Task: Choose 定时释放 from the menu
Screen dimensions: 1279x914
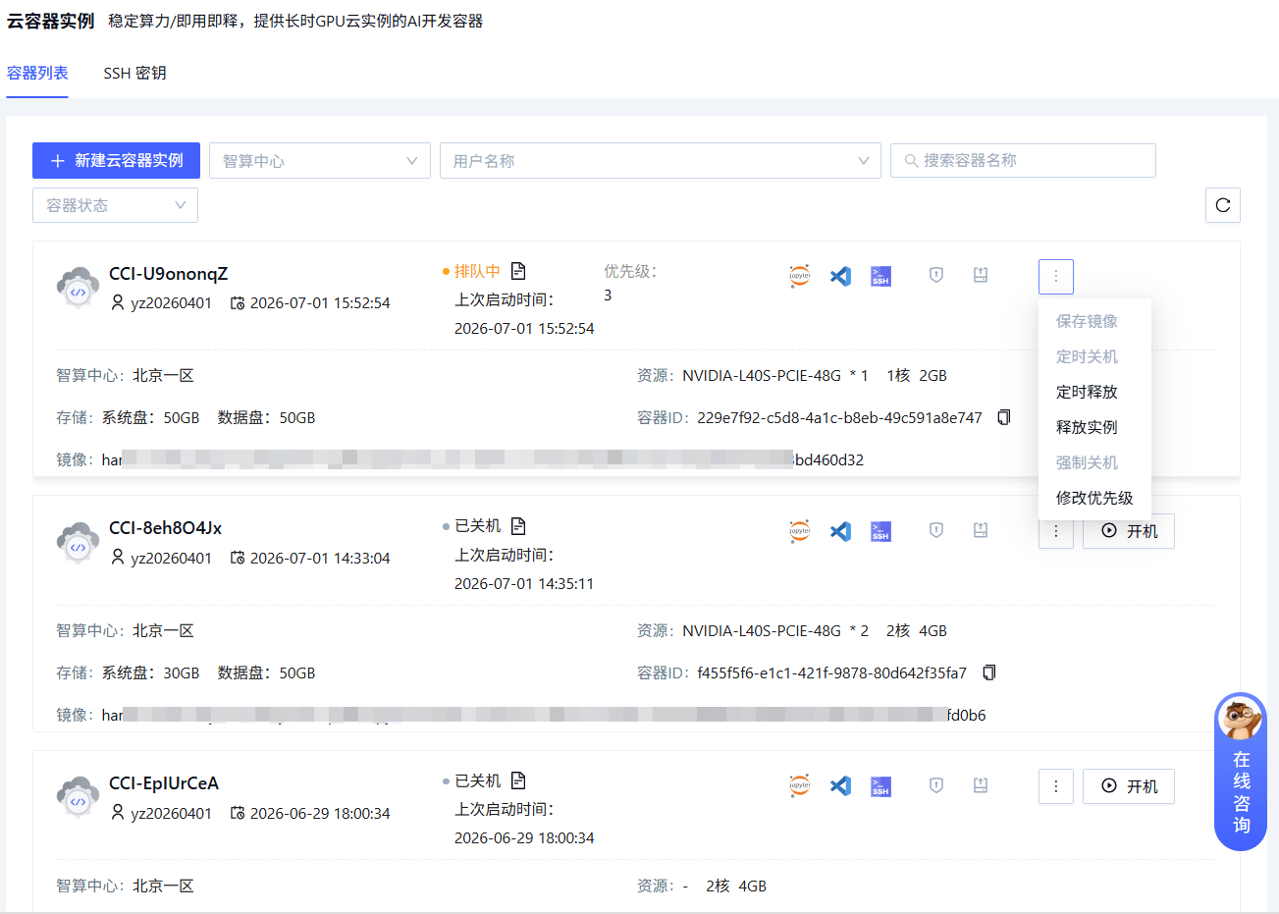Action: pos(1094,392)
